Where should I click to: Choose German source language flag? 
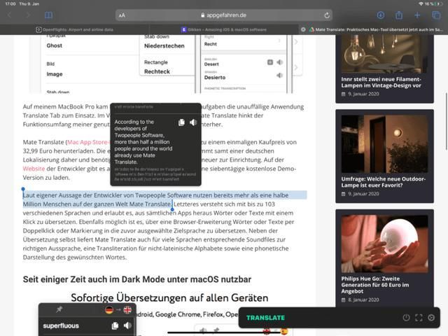109,309
